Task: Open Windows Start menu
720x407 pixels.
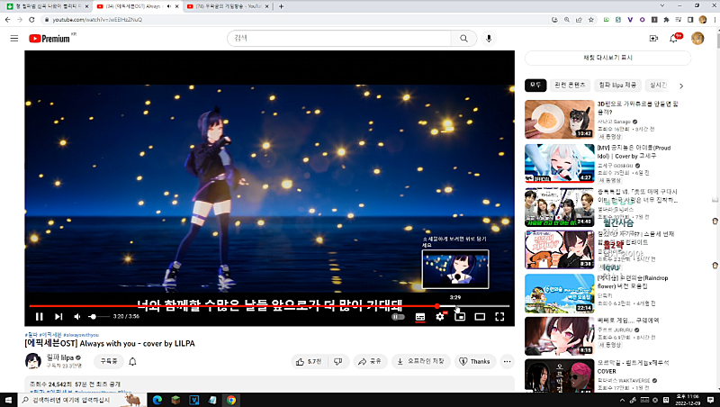Action: [8, 400]
